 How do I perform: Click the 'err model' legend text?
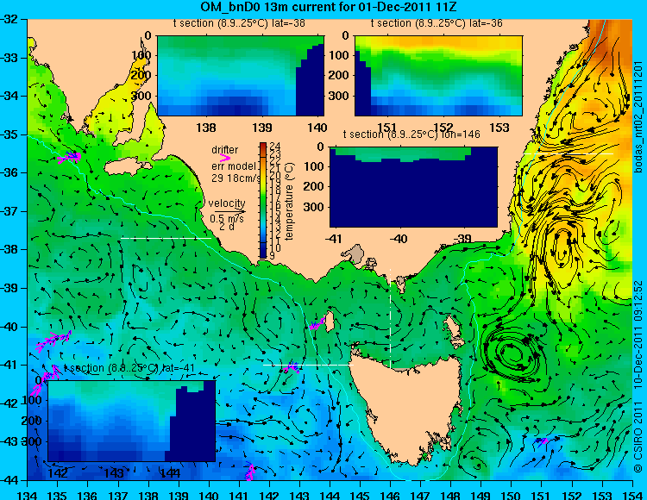pyautogui.click(x=234, y=166)
